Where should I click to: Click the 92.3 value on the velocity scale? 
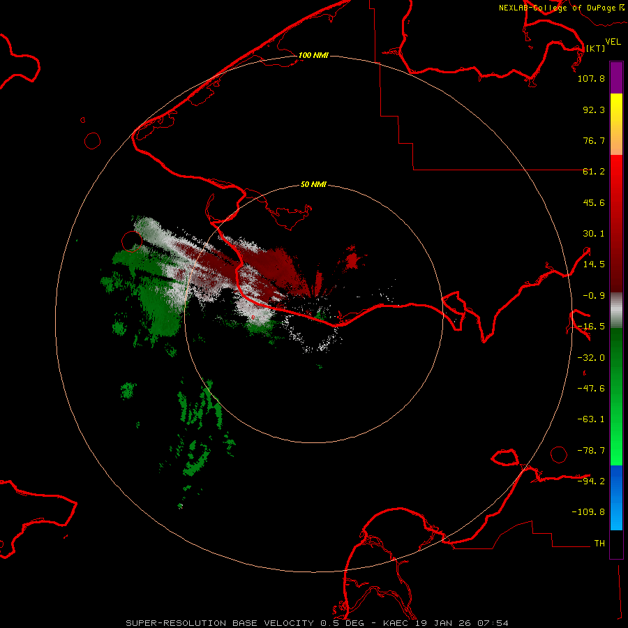coord(594,110)
